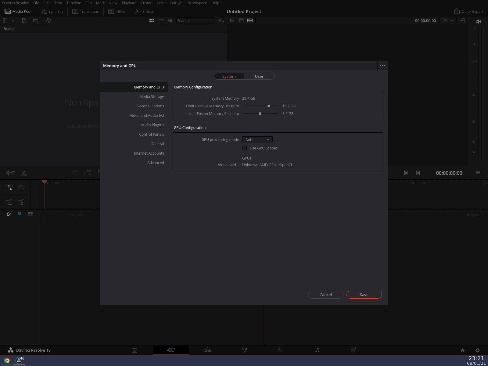Expand the media pool sort order dropdown
Screen dimensions: 488x366
tap(221, 21)
